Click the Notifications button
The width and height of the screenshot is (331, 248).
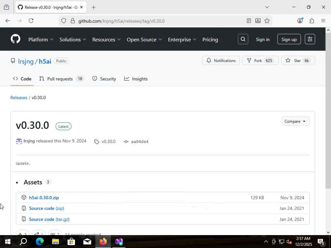(221, 60)
